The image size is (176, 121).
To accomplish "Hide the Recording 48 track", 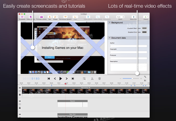I will pos(20,88).
